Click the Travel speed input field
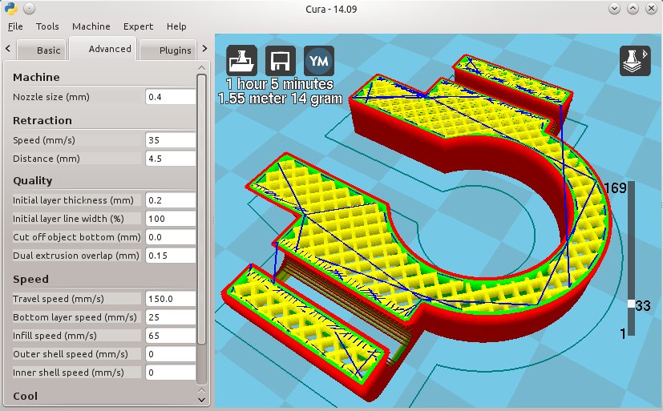Screen dimensions: 663x411 click(x=170, y=299)
